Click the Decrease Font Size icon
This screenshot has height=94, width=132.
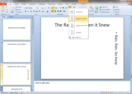[x=45, y=8]
